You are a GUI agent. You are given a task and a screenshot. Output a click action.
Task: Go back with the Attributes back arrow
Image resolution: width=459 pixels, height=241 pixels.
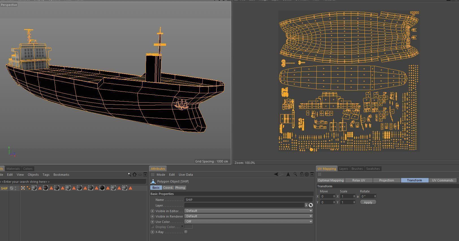coord(276,174)
